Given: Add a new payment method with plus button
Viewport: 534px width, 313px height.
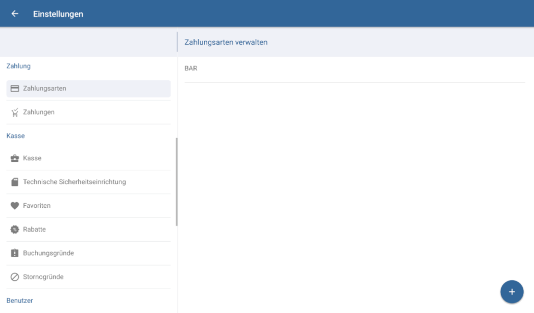Looking at the screenshot, I should (x=512, y=292).
